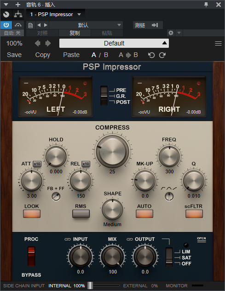Toggle the ATT x10 button

coord(37,164)
